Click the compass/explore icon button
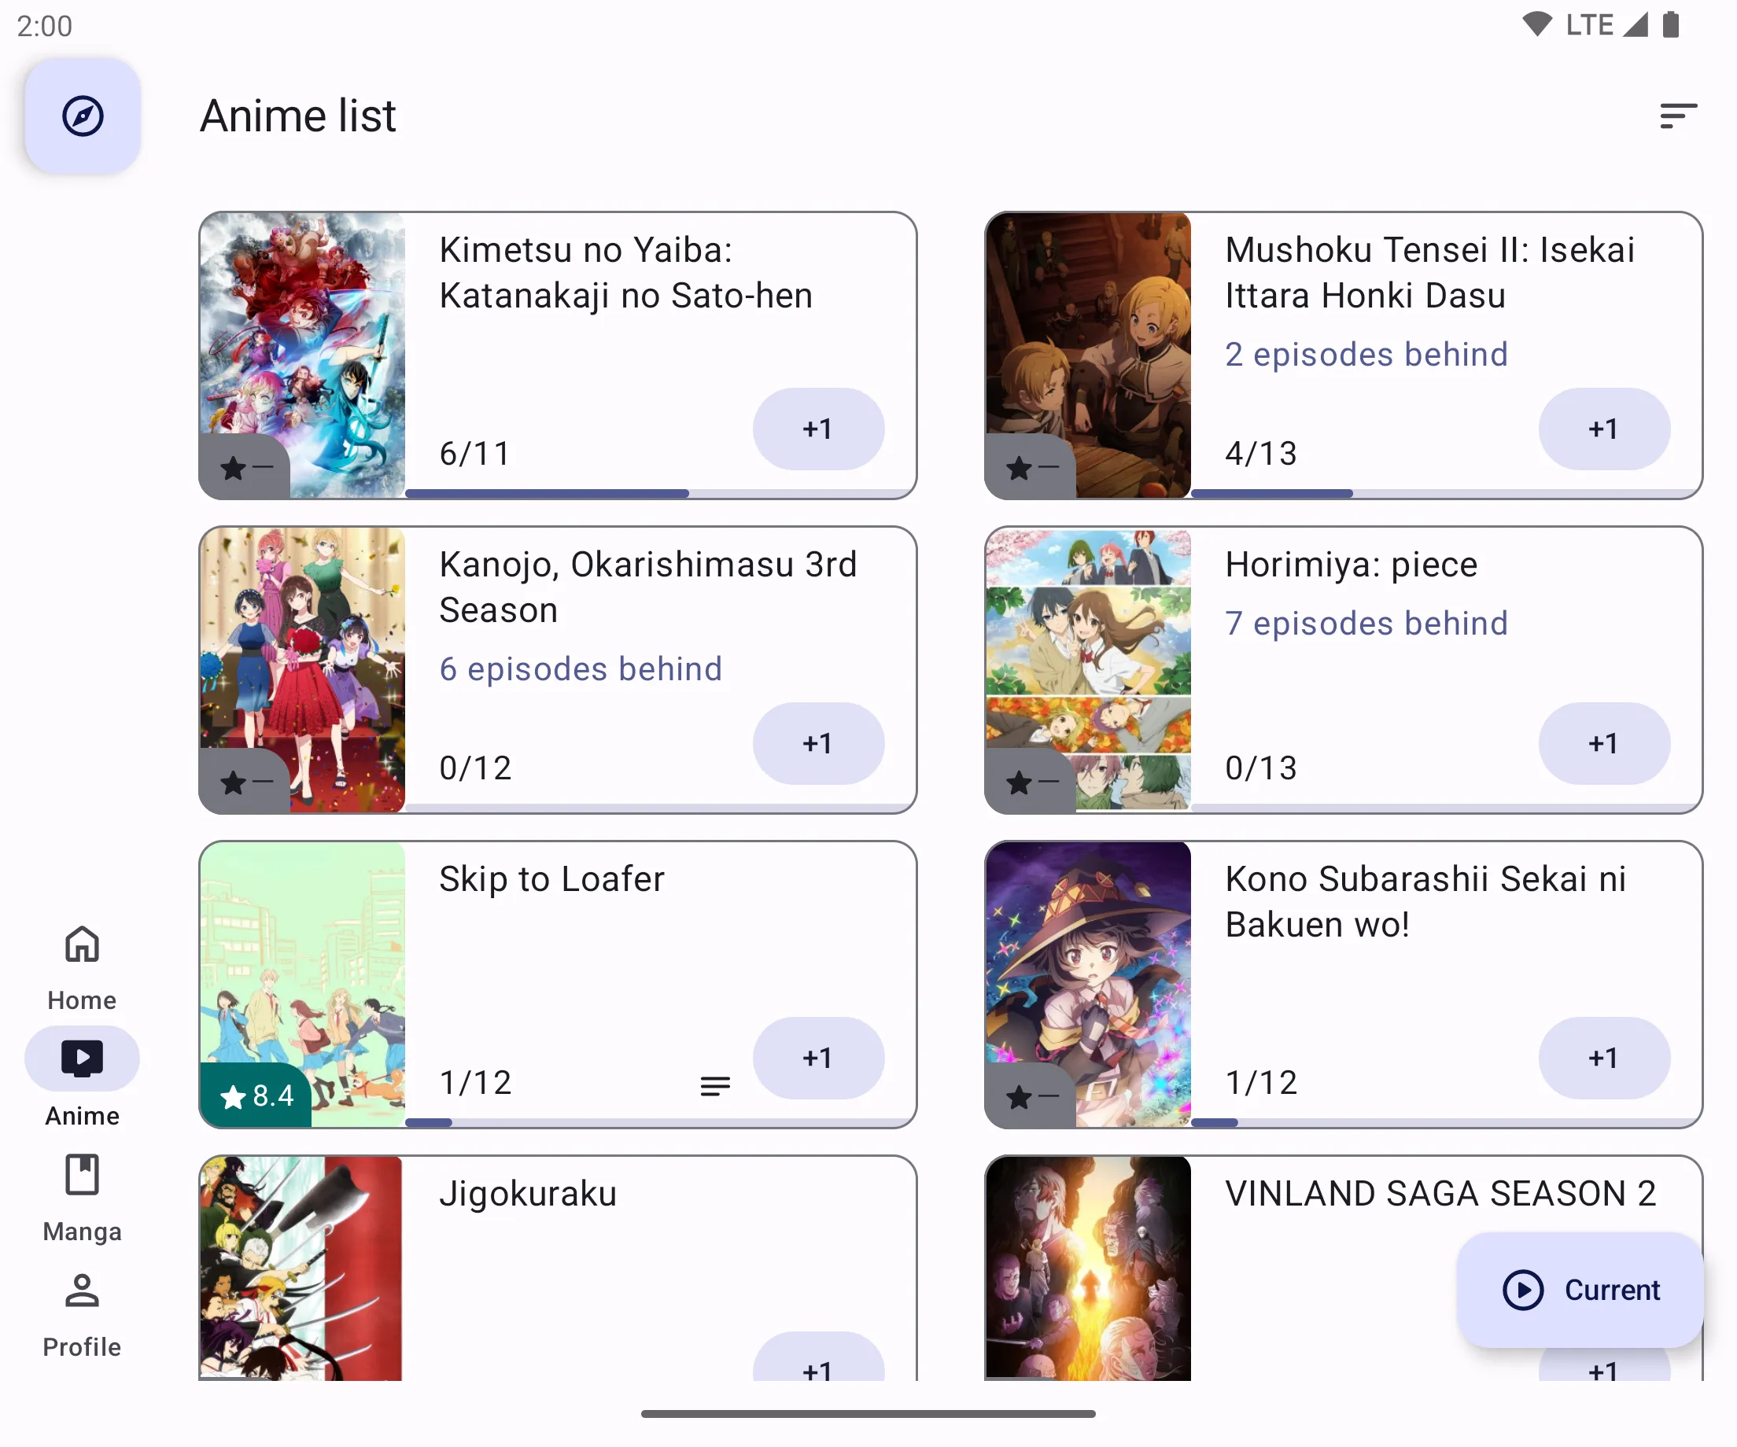 [83, 116]
